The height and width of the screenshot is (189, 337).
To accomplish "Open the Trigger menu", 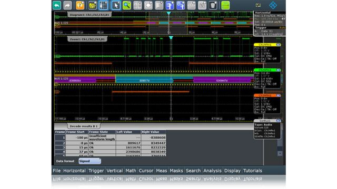I will [x=96, y=171].
